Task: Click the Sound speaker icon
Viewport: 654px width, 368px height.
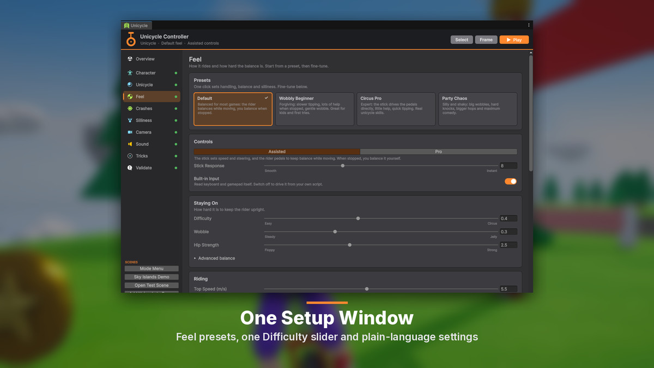Action: pyautogui.click(x=130, y=144)
